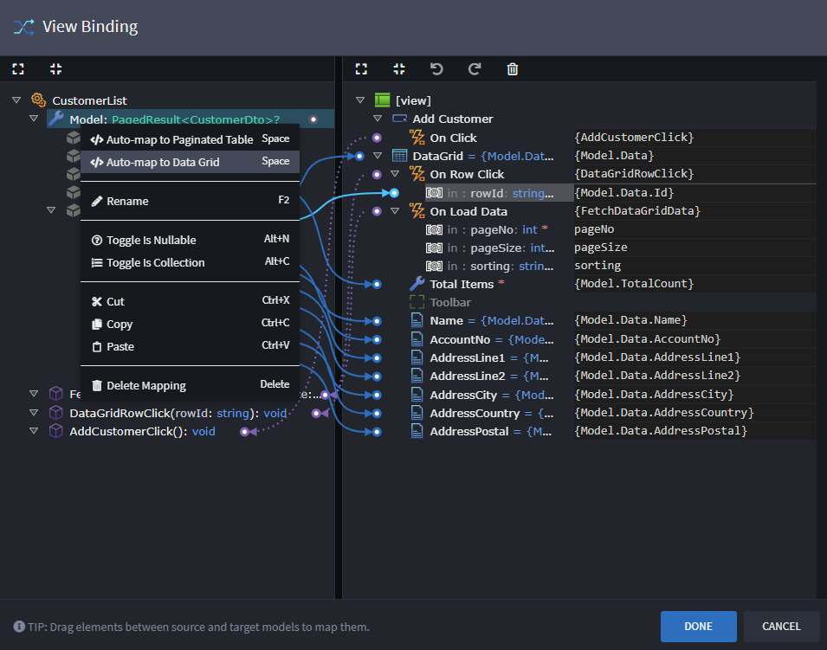Collapse the CustomerList tree node
The width and height of the screenshot is (827, 650).
(x=16, y=100)
